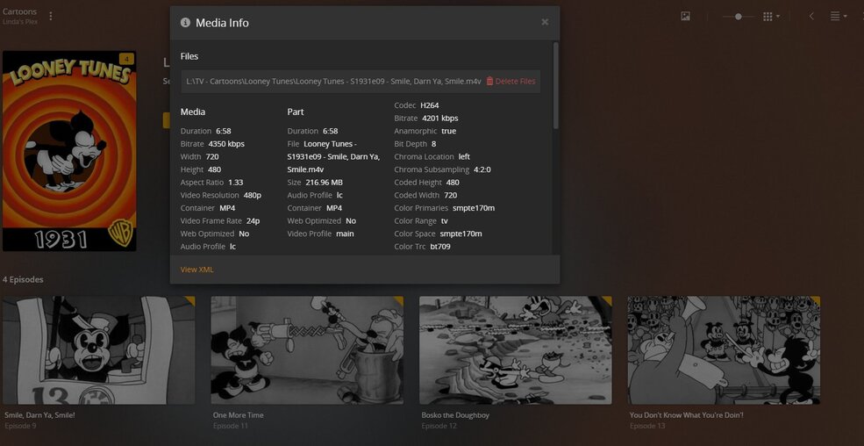Click the Smile, Darn Ya, Smile! title
Image resolution: width=864 pixels, height=446 pixels.
tap(39, 415)
